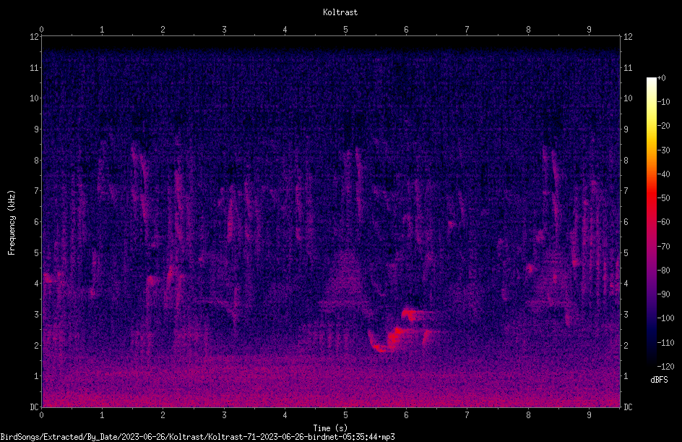Click the 8 tick on the right frequency axis
Screen dimensions: 682x442
626,161
